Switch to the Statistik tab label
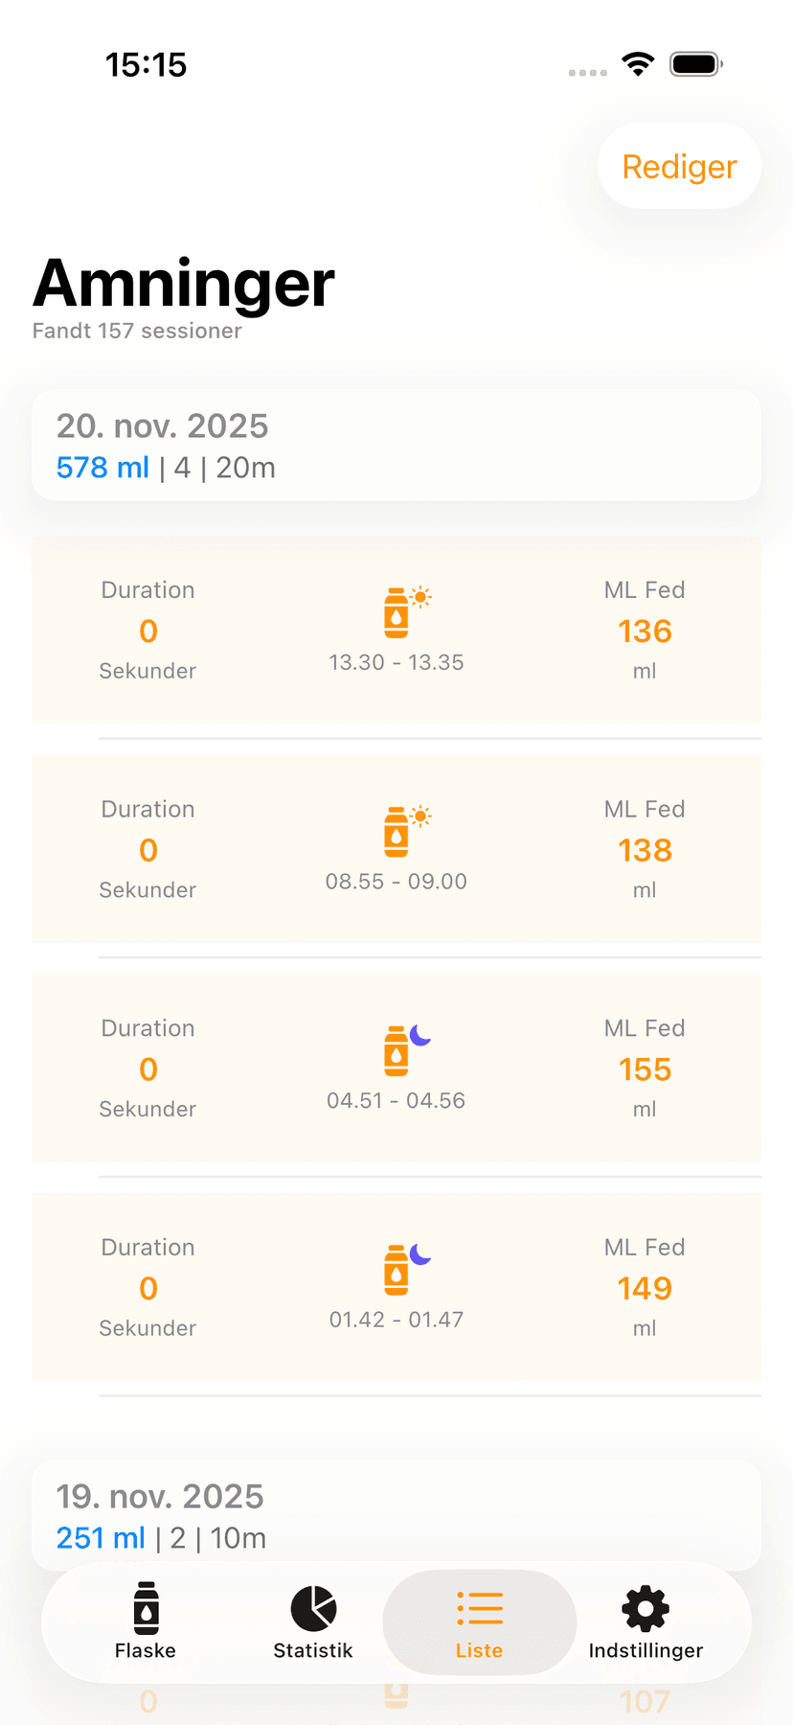The height and width of the screenshot is (1725, 793). pos(313,1650)
